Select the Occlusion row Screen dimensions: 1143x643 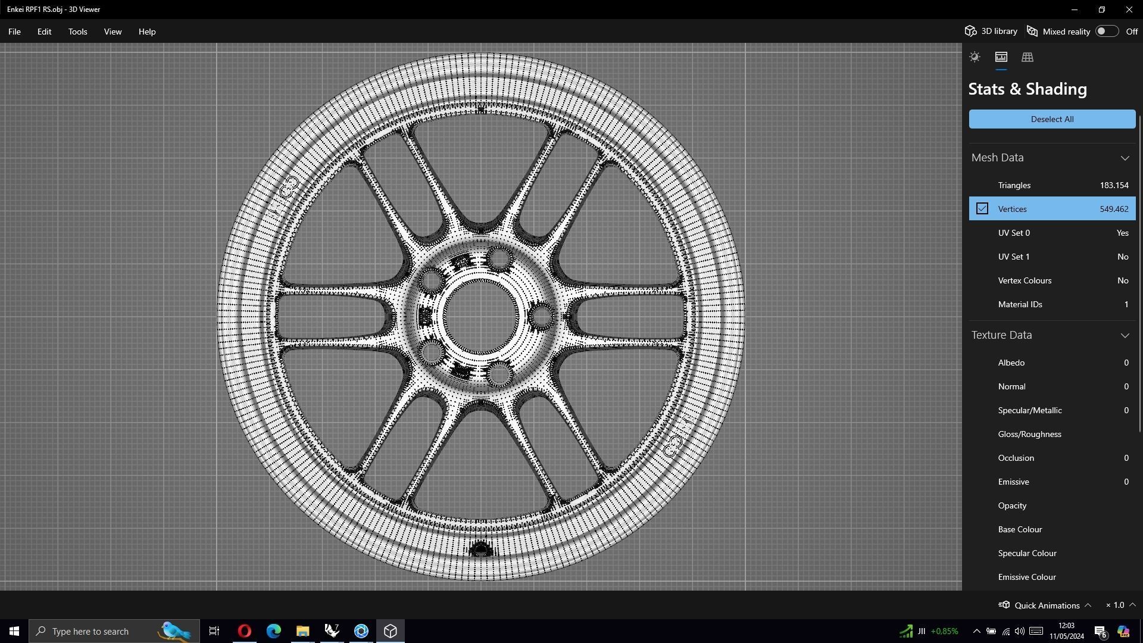coord(1052,458)
